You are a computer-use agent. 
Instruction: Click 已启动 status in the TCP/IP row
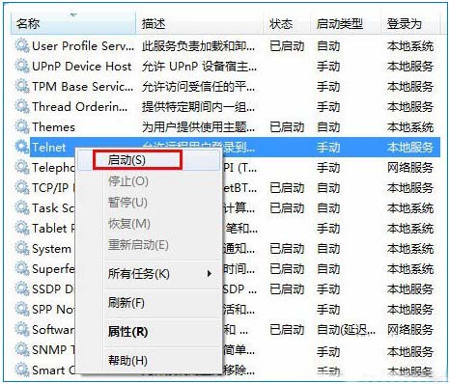[287, 188]
